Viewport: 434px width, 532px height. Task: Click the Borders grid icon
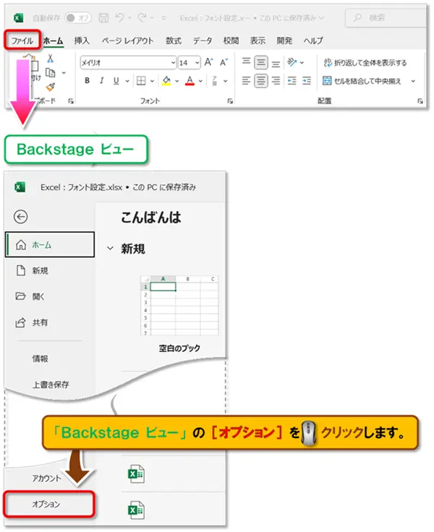click(141, 81)
